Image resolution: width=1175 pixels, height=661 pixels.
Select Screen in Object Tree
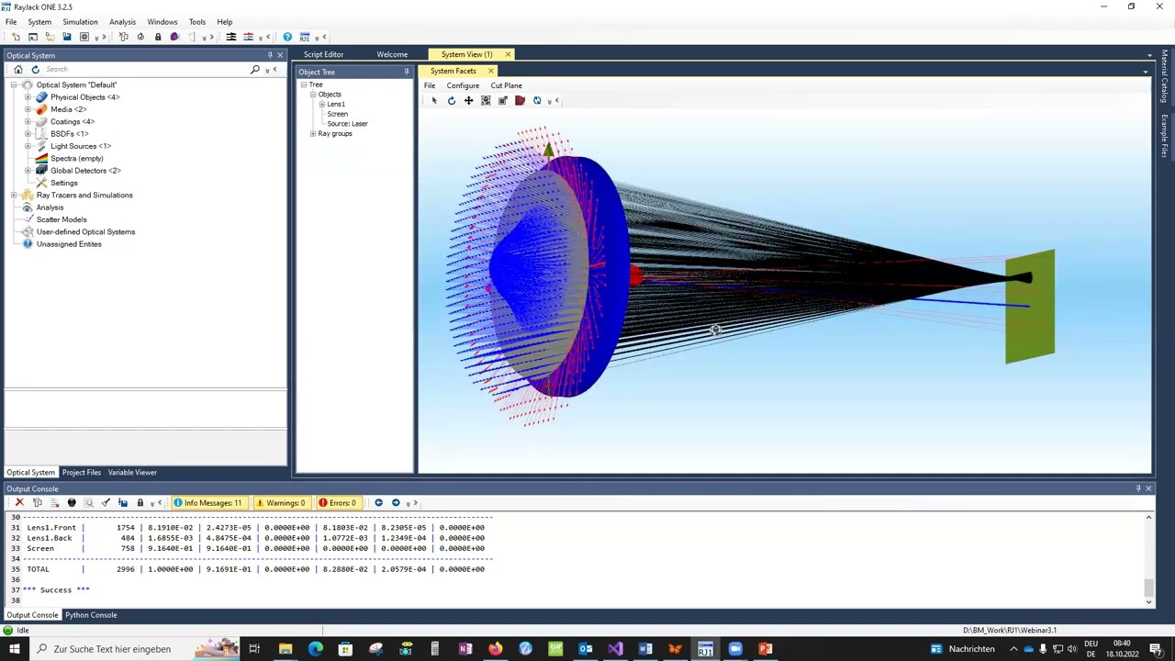pyautogui.click(x=337, y=114)
